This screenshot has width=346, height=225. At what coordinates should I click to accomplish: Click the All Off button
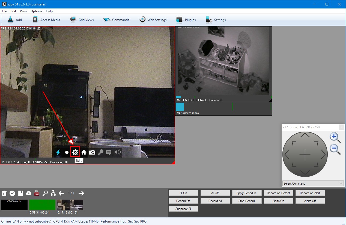[215, 193]
